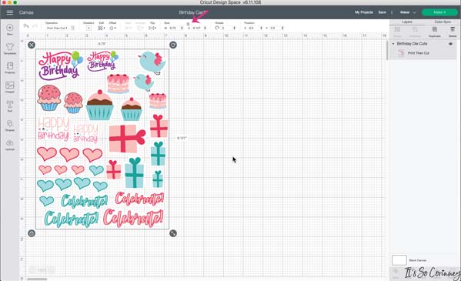Image resolution: width=461 pixels, height=281 pixels.
Task: Click the X position input field
Action: pos(253,28)
